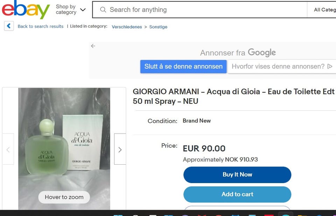
Task: Click the ad's back arrow icon
Action: point(93,46)
